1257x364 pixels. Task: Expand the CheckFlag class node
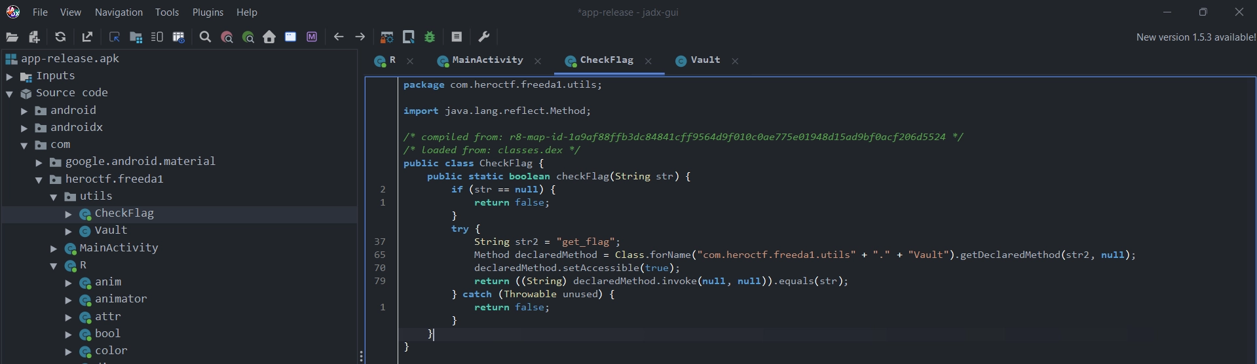point(68,214)
